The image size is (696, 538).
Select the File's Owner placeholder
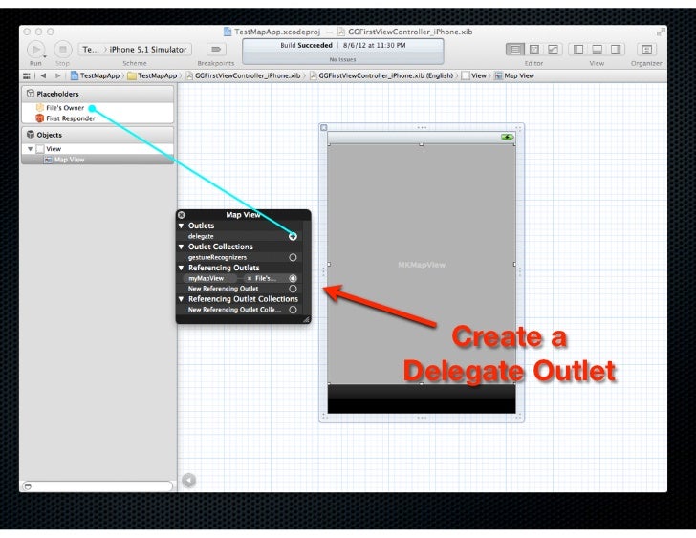pos(65,108)
